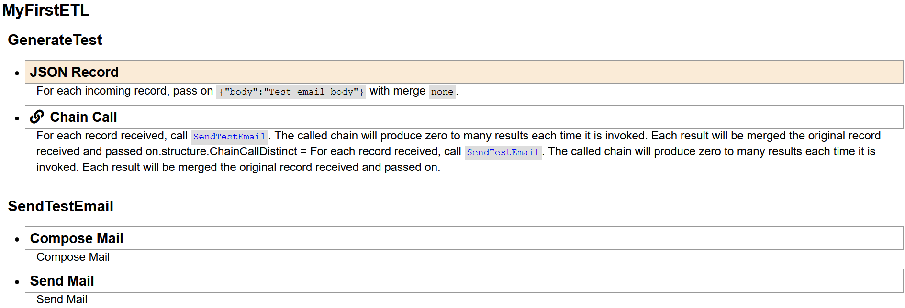The height and width of the screenshot is (308, 905).
Task: Open the first SendTestEmail link in the Chain Call description
Action: [x=229, y=137]
